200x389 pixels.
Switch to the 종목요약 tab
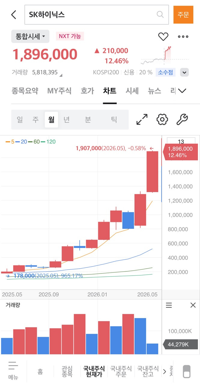25,91
